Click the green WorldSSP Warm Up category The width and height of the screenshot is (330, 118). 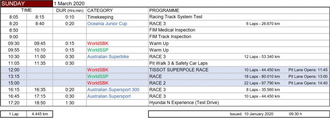click(x=98, y=50)
